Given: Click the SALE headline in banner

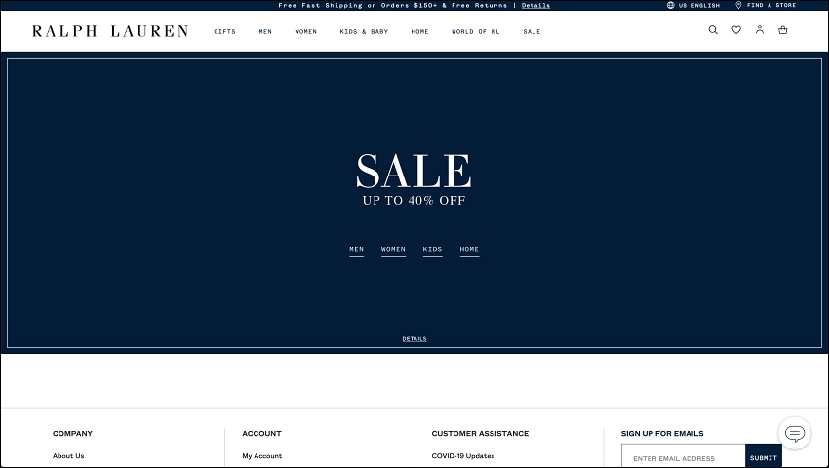Looking at the screenshot, I should point(414,171).
